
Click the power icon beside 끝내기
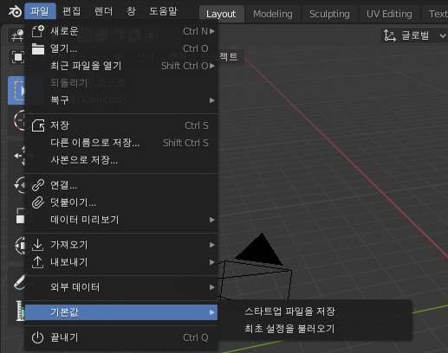pyautogui.click(x=37, y=337)
